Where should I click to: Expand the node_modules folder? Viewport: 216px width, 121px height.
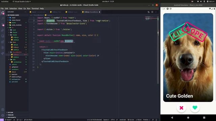[17, 25]
